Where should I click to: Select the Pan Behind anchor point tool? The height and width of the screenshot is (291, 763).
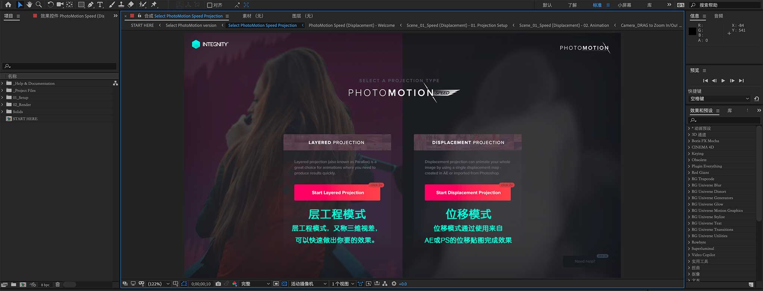[69, 5]
